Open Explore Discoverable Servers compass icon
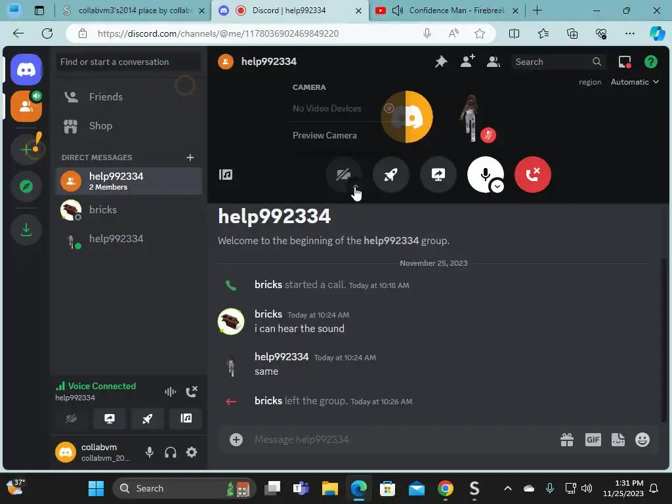Viewport: 672px width, 504px height. point(26,186)
